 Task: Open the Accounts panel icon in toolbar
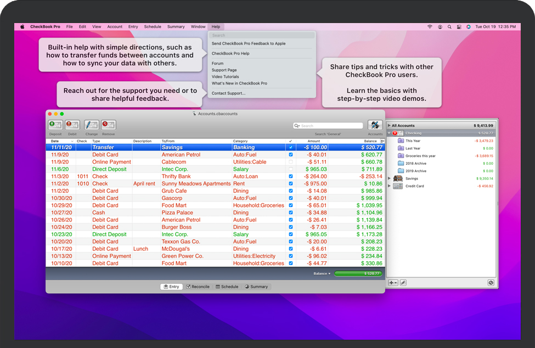(375, 125)
